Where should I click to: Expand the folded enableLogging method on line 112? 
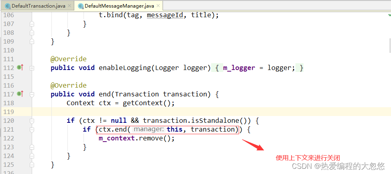point(32,68)
